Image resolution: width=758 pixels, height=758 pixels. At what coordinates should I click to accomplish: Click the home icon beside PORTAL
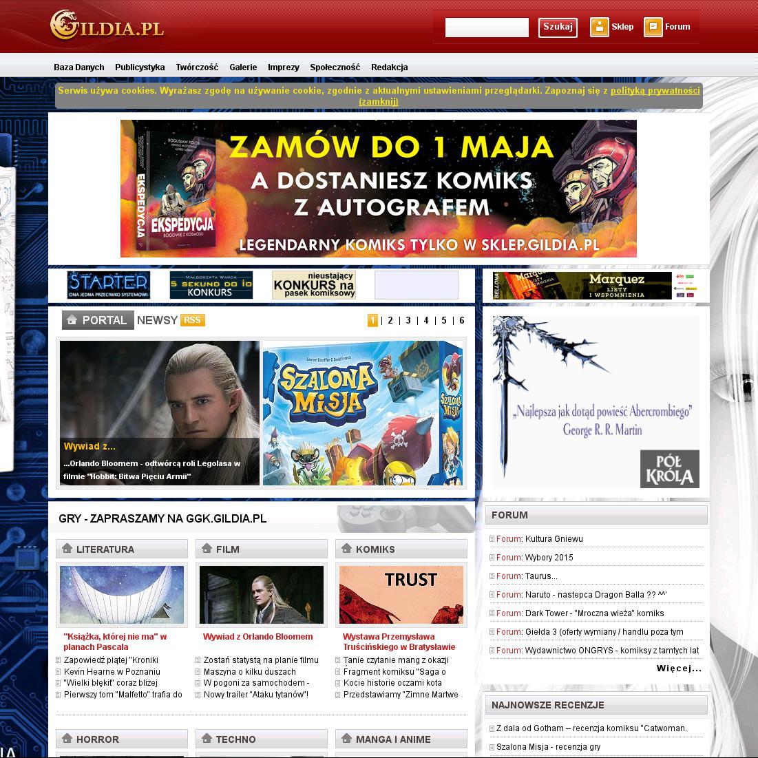pos(72,320)
